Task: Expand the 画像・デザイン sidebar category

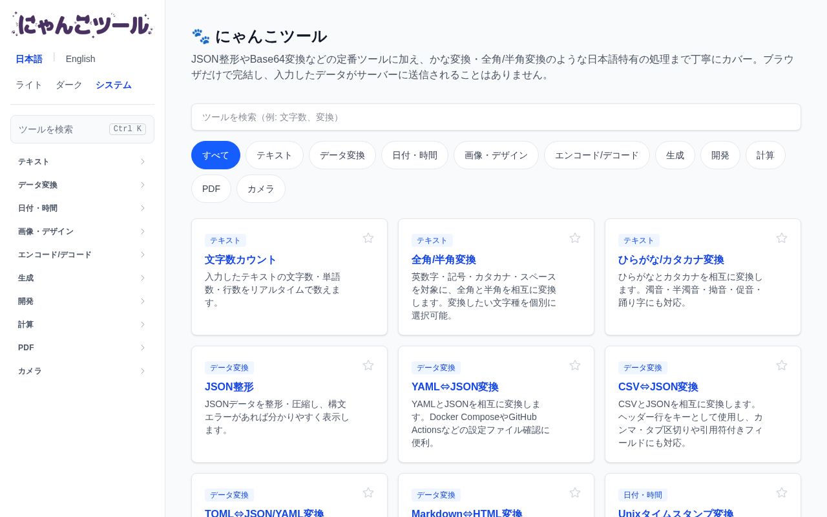Action: click(82, 231)
